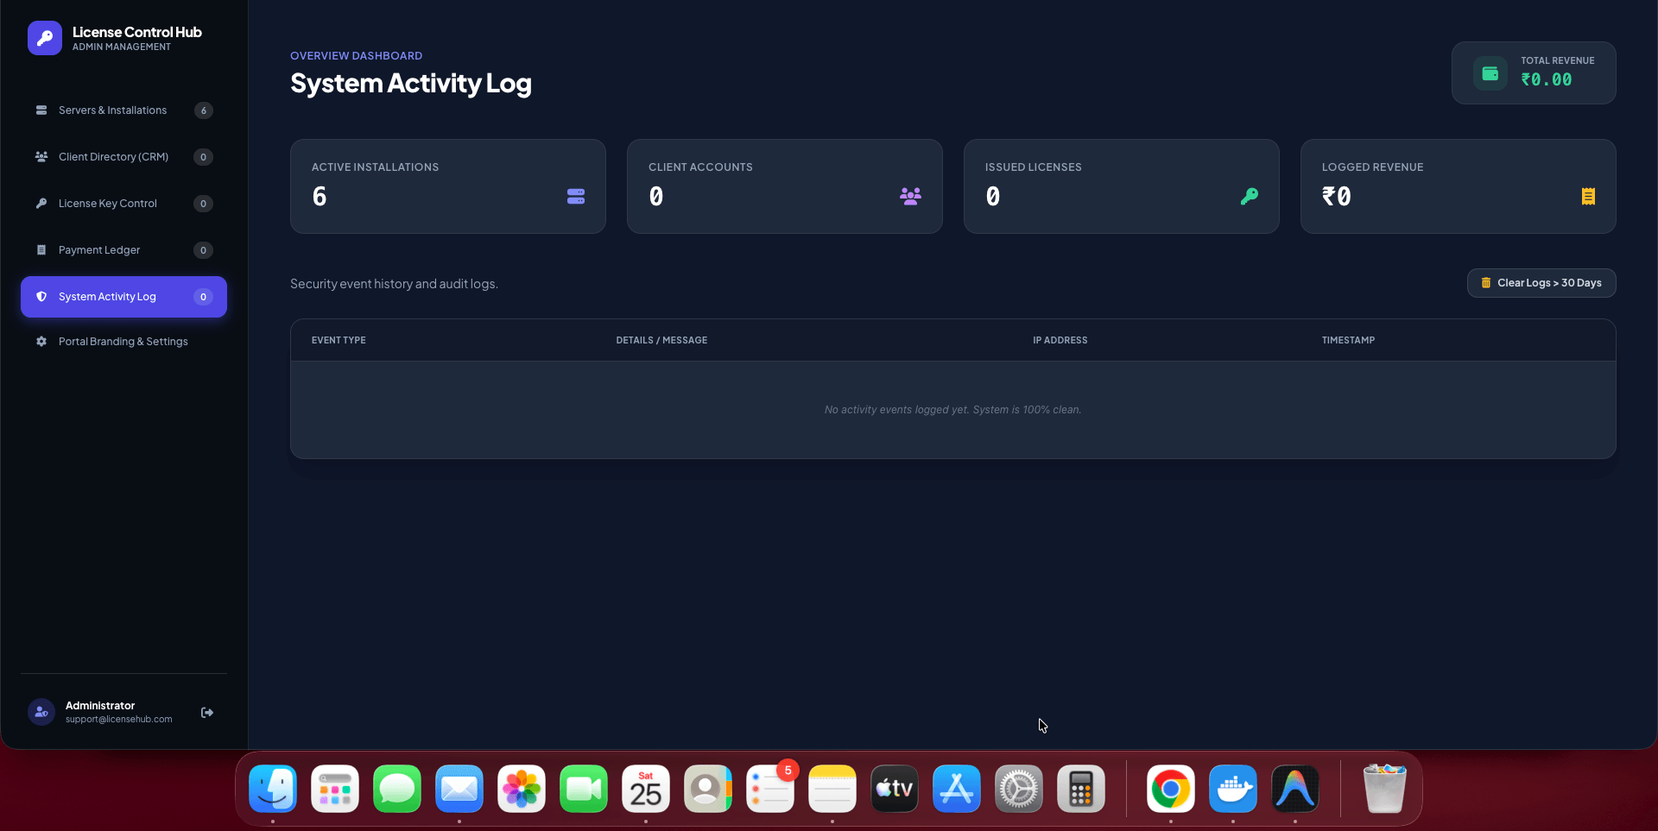Click the Overview Dashboard breadcrumb label
This screenshot has height=831, width=1658.
356,56
